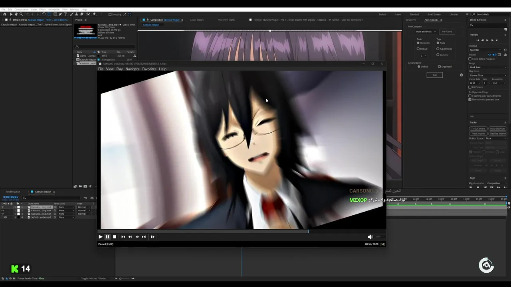511x287 pixels.
Task: Enable the Full Screen checkbox
Action: point(470,87)
